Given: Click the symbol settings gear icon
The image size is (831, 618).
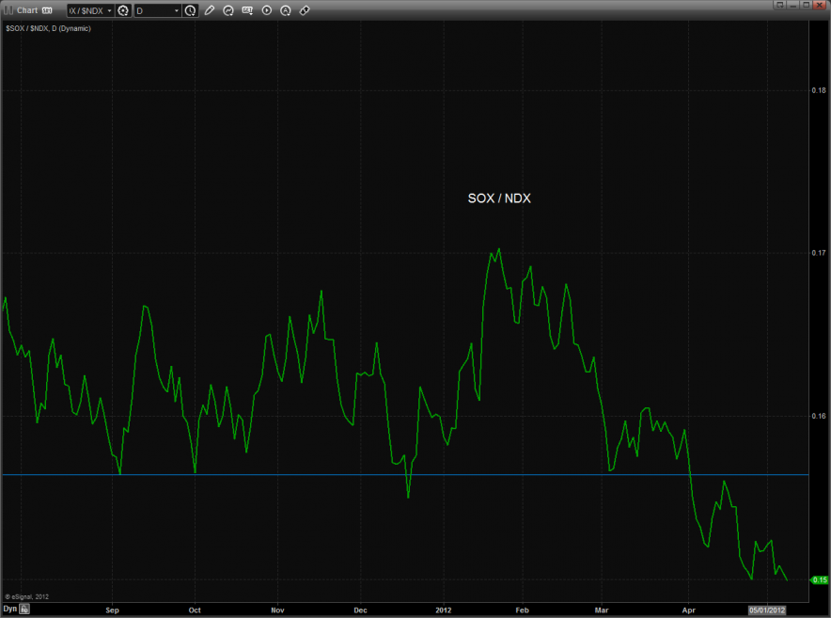Looking at the screenshot, I should 123,10.
